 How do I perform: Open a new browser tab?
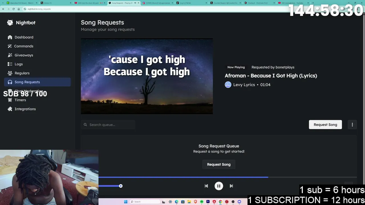point(313,3)
